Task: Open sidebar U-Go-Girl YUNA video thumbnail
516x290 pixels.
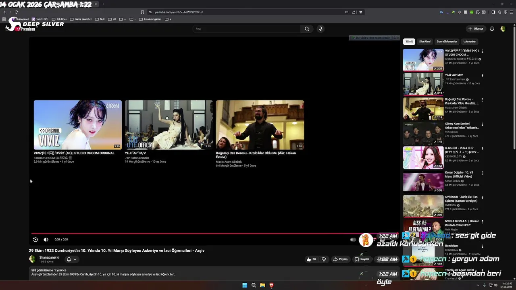Action: tap(423, 157)
